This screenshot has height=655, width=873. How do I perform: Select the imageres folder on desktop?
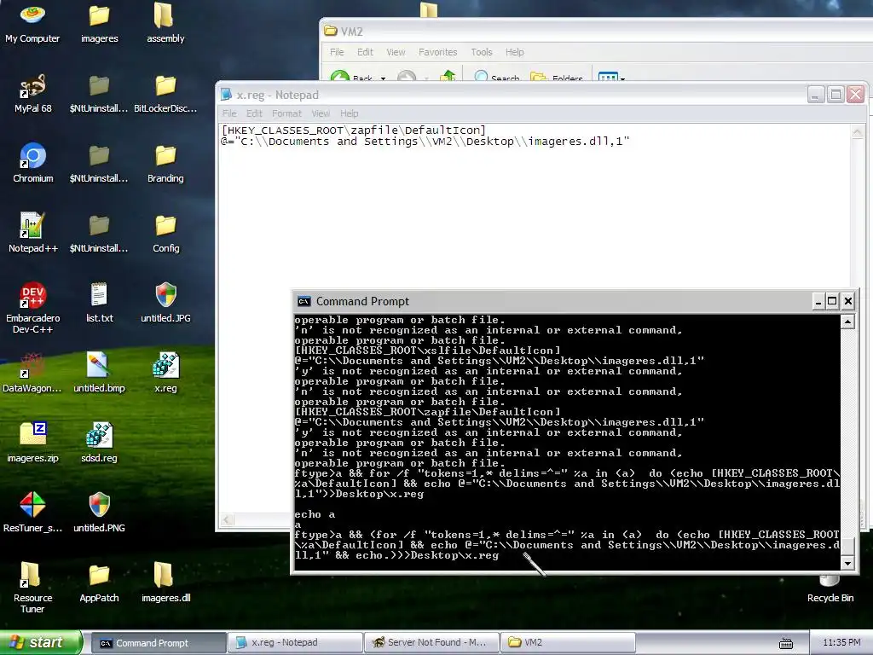tap(99, 22)
